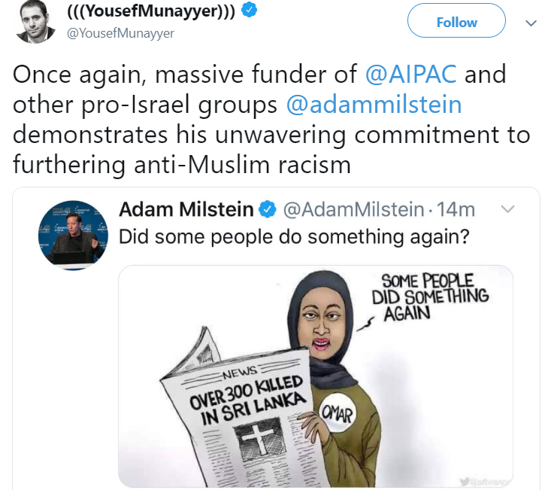Open Adam Milstein's profile picture
Image resolution: width=548 pixels, height=490 pixels.
[x=73, y=235]
